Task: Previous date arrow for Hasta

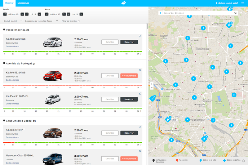Action: click(x=47, y=14)
